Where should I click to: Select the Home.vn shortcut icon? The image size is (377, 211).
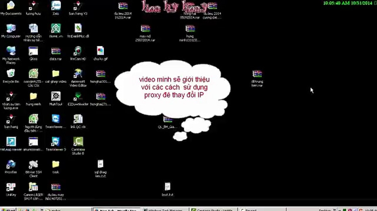(56, 31)
